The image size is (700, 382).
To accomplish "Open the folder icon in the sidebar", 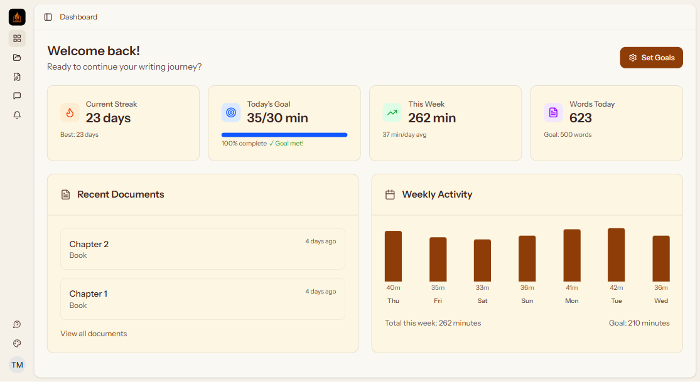I will click(x=17, y=57).
